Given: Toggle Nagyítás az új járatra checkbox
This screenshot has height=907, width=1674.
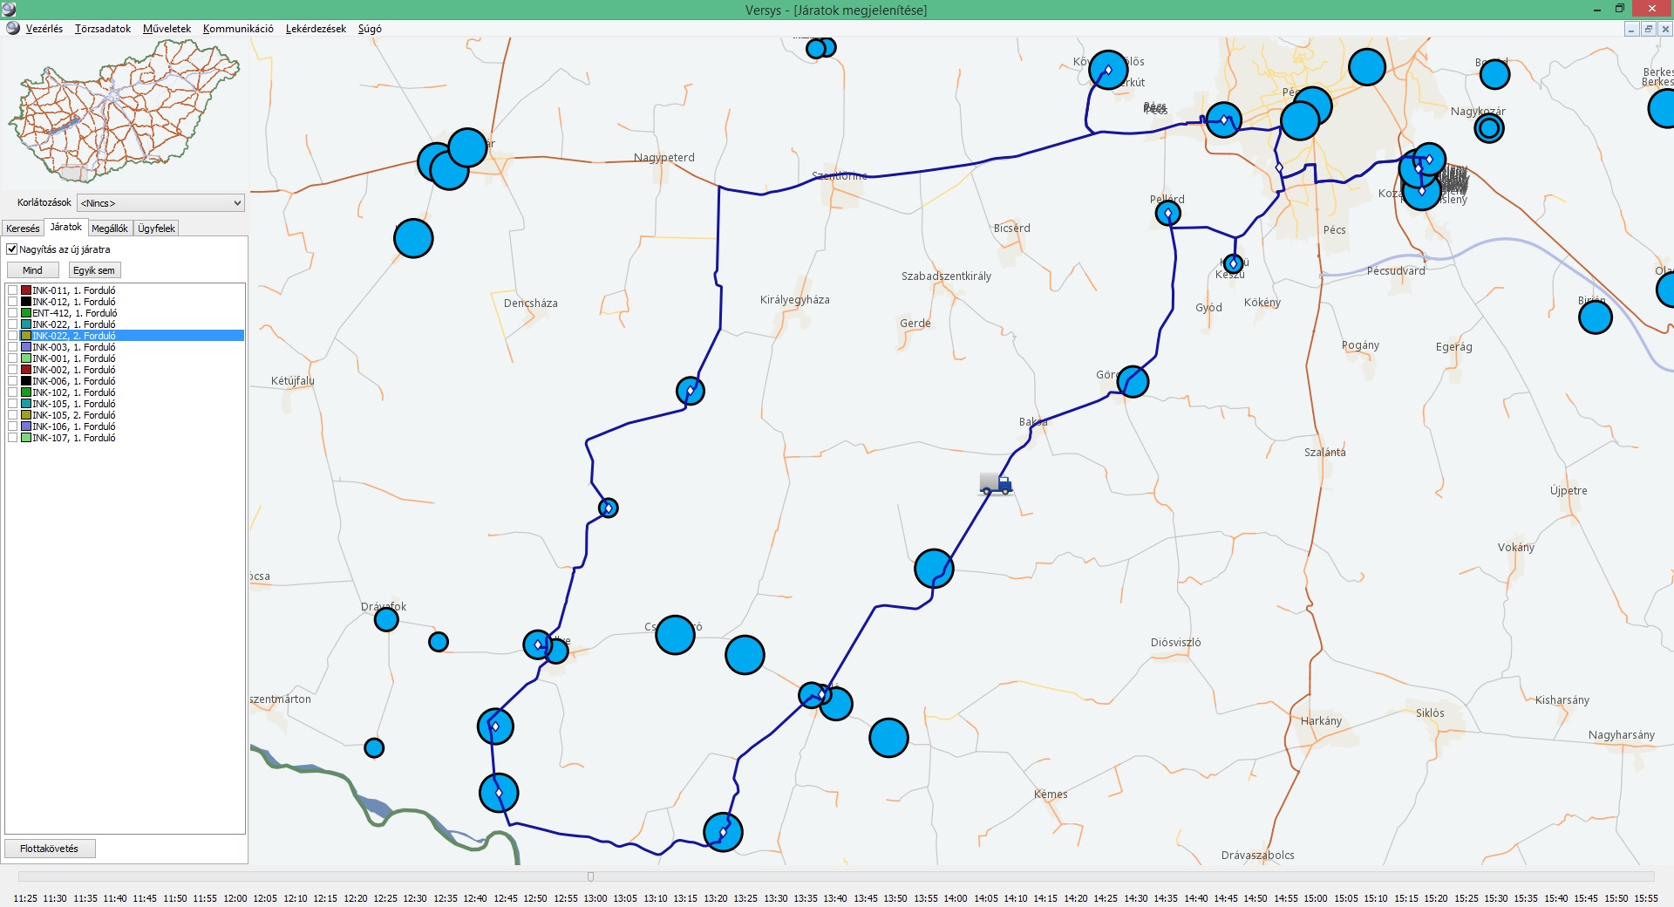Looking at the screenshot, I should point(12,249).
